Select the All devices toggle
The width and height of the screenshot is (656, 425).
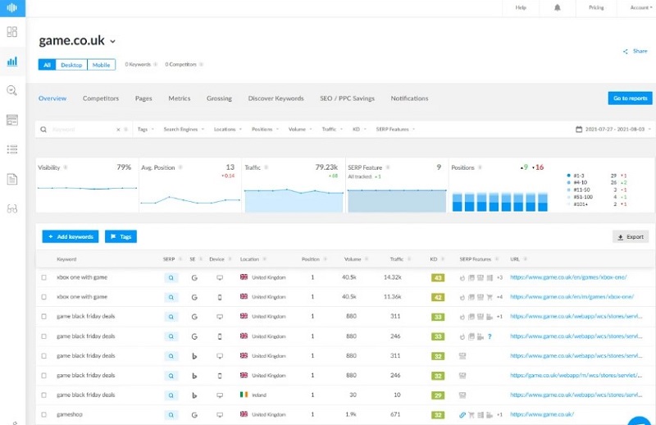(47, 65)
